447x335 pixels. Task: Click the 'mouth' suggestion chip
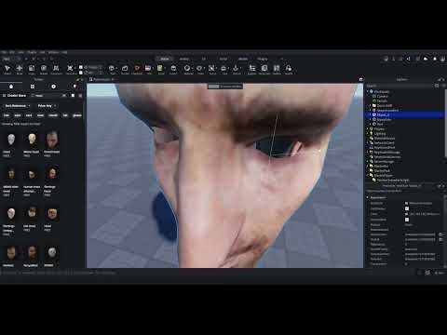tap(53, 115)
